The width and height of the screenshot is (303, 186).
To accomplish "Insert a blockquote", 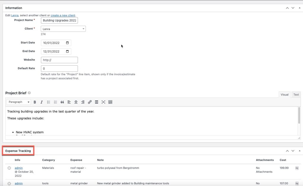I will (62, 102).
